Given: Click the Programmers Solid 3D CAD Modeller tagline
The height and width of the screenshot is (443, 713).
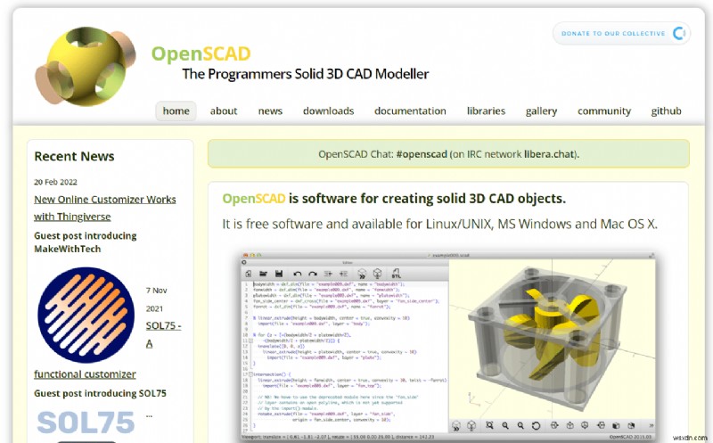Looking at the screenshot, I should coord(306,74).
